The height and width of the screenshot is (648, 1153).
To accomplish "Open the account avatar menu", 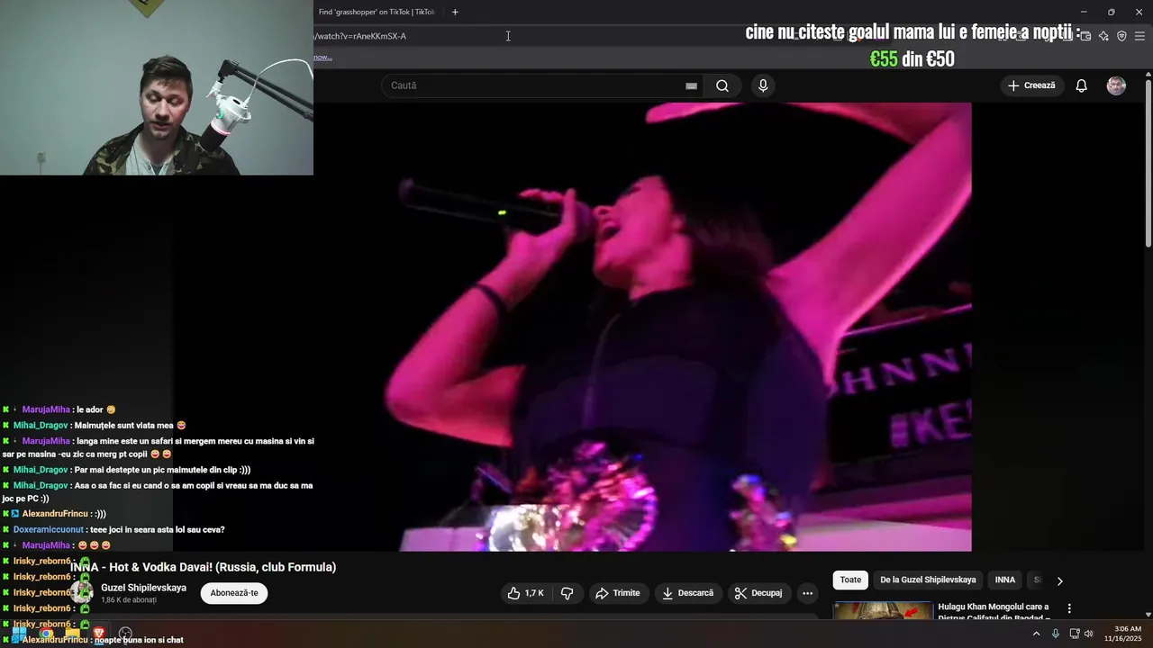I will [1116, 85].
